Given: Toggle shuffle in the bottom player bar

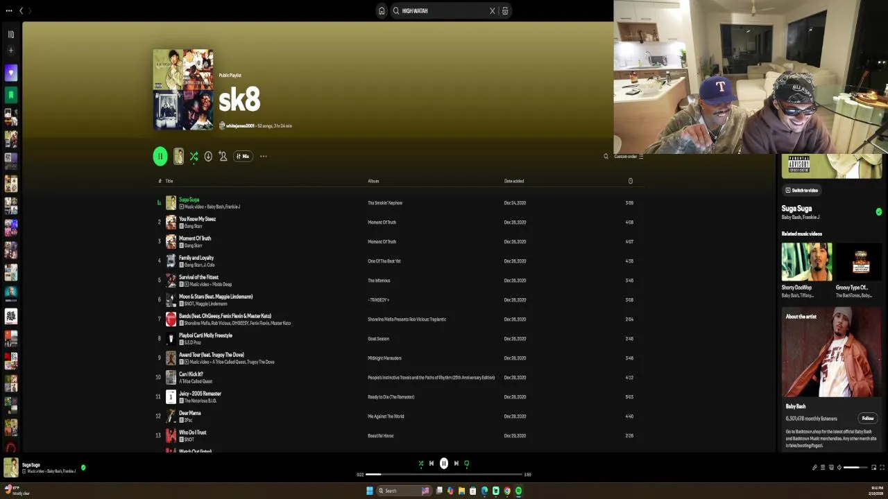Looking at the screenshot, I should pos(420,464).
